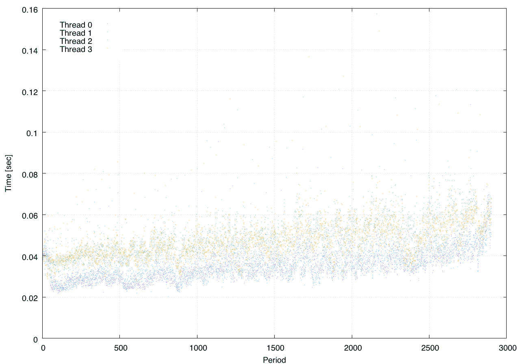Select the "Period" x-axis title

pyautogui.click(x=274, y=360)
